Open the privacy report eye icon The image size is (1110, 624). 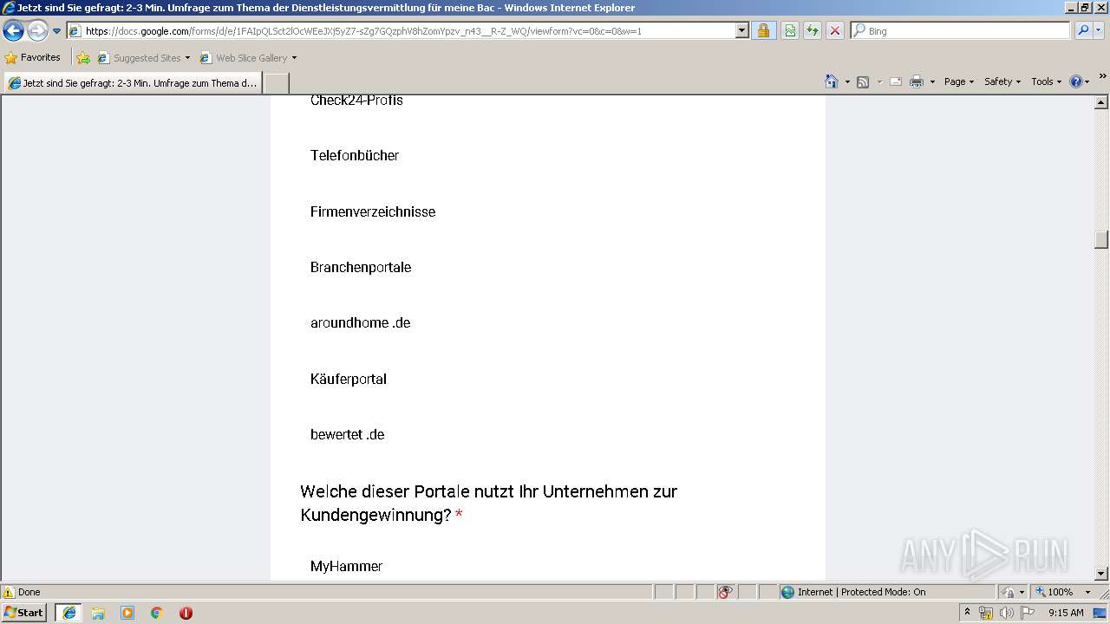coord(725,592)
